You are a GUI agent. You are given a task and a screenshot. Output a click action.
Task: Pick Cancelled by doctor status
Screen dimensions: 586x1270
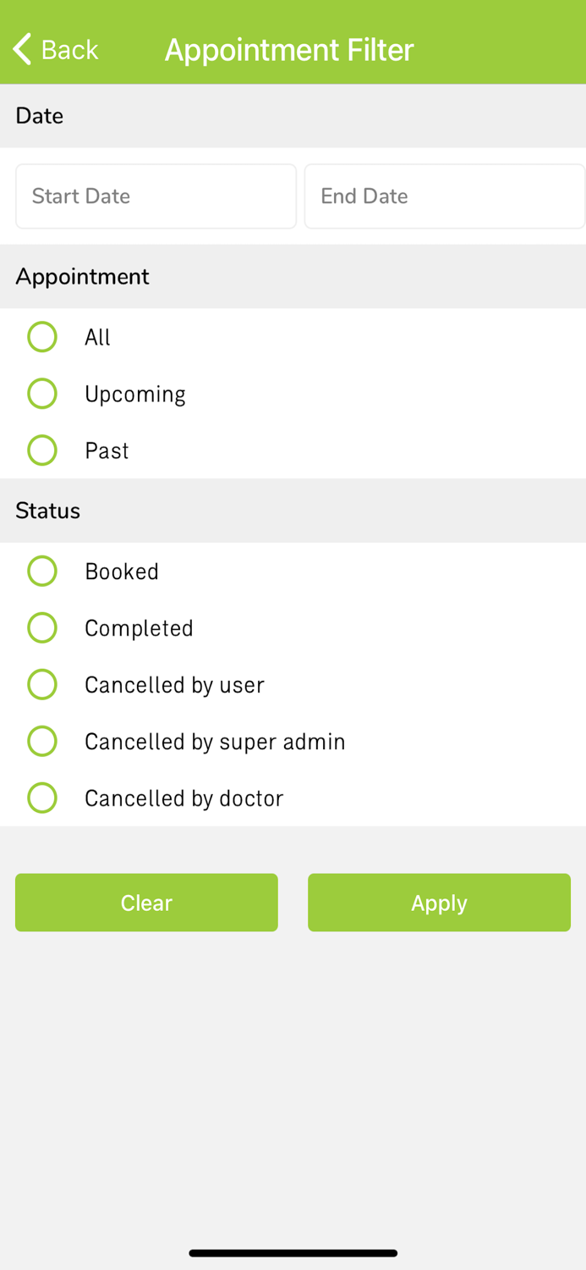41,798
